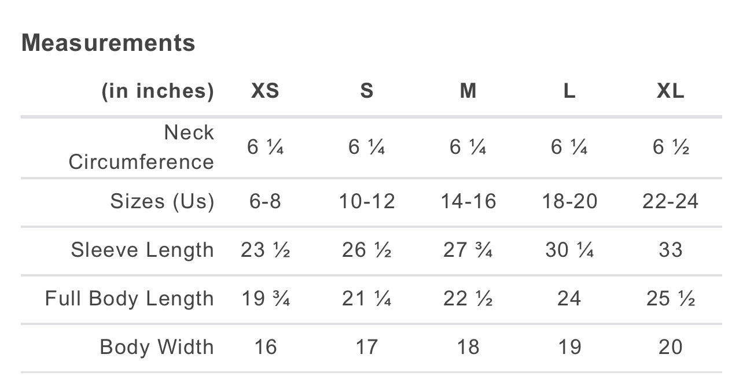Click the 27 ¾ sleeve length cell
The width and height of the screenshot is (743, 391).
click(x=468, y=250)
